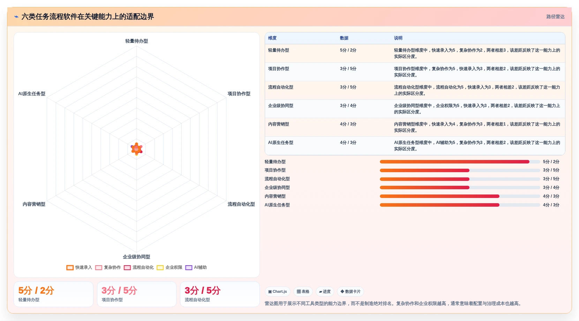Click the 项目协作型 progress bar
The height and width of the screenshot is (321, 579).
460,170
